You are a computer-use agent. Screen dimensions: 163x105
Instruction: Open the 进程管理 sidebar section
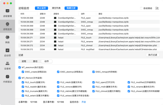(x=8, y=13)
